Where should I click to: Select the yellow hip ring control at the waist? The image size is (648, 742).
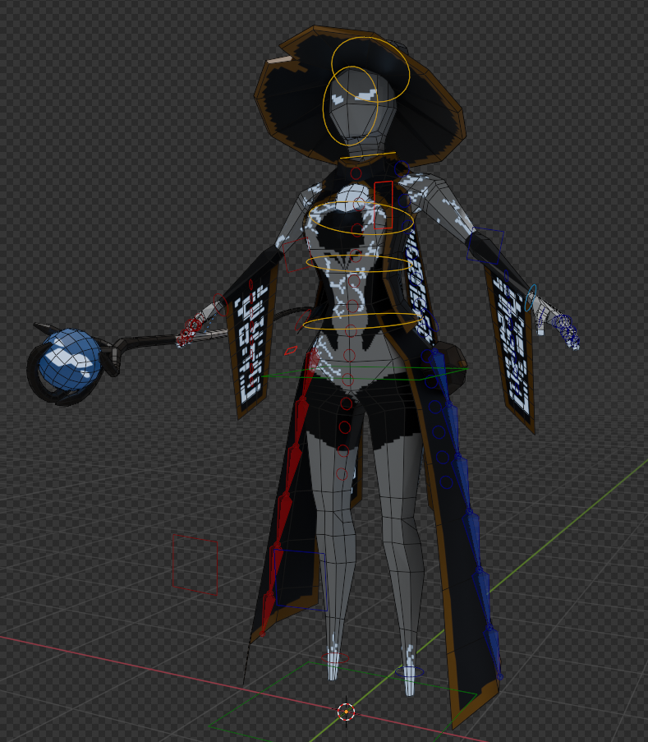362,322
